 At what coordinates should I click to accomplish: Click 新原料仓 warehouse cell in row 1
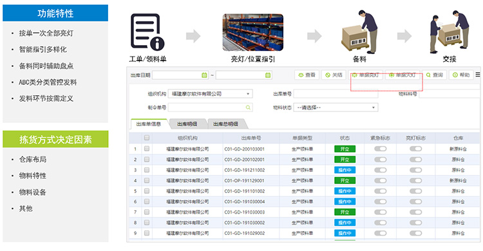(458, 149)
